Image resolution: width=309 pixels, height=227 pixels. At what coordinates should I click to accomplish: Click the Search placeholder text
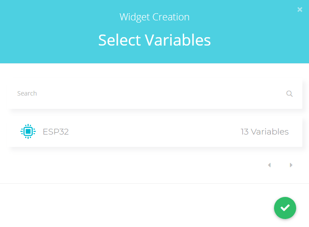tap(27, 94)
